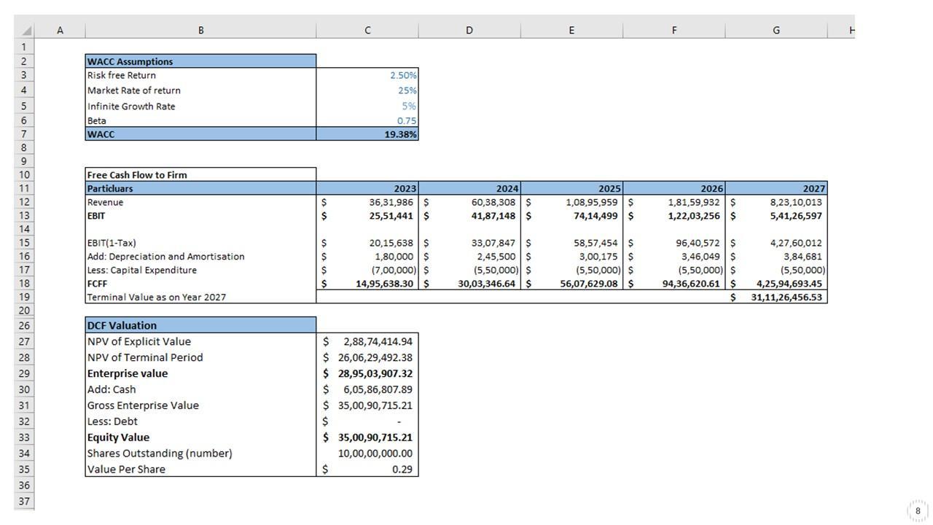The image size is (933, 525).
Task: Select the Shares Outstanding number cell
Action: click(x=367, y=454)
